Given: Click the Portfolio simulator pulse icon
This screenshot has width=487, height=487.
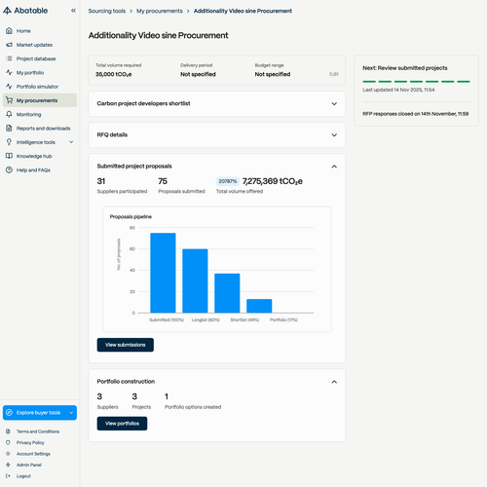Looking at the screenshot, I should point(9,87).
